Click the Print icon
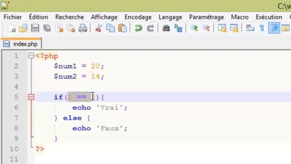Viewport: 291px width, 164px height. (x=83, y=28)
